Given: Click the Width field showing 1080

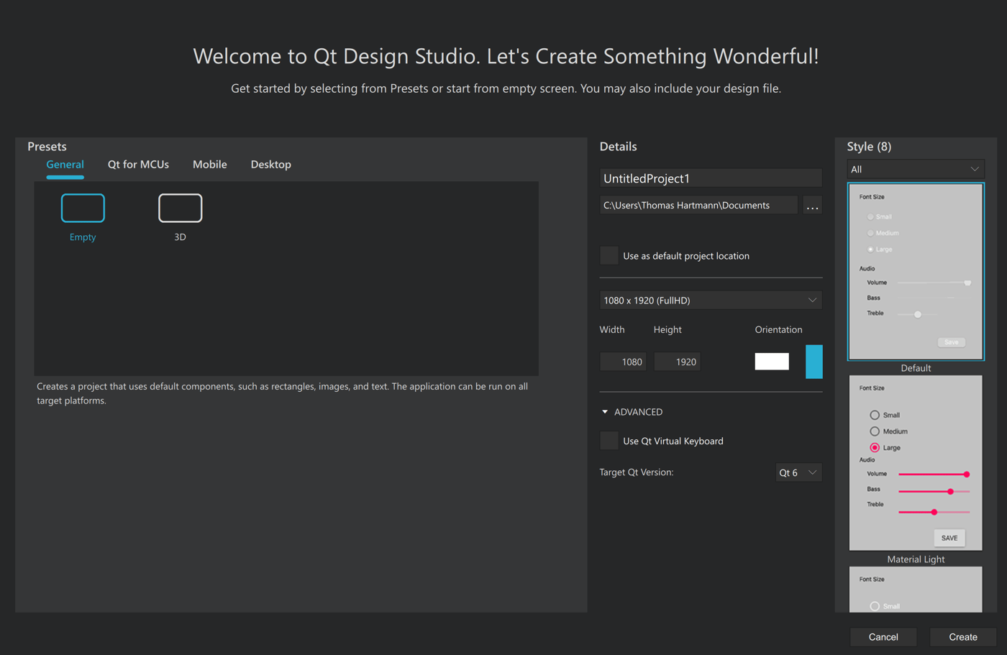Looking at the screenshot, I should coord(623,362).
